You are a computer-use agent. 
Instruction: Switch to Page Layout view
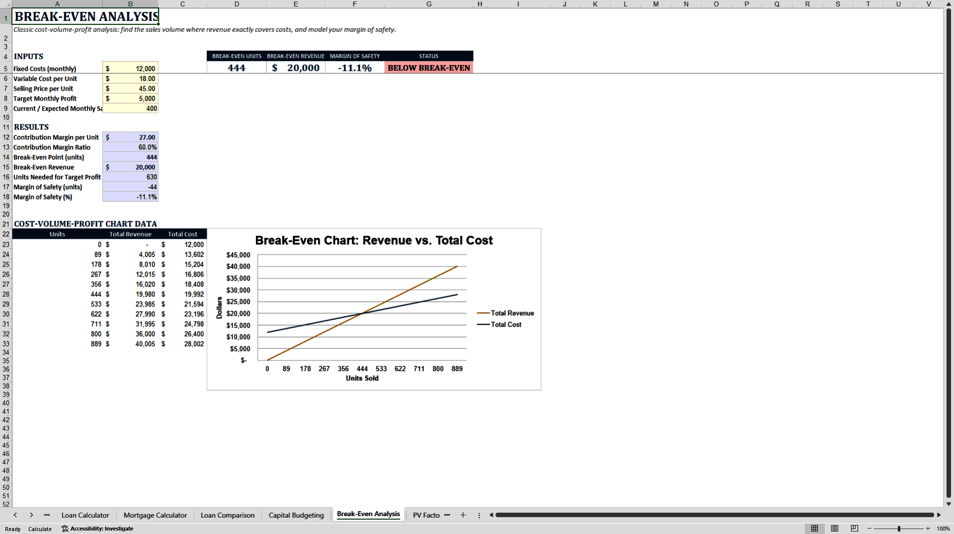coord(835,529)
